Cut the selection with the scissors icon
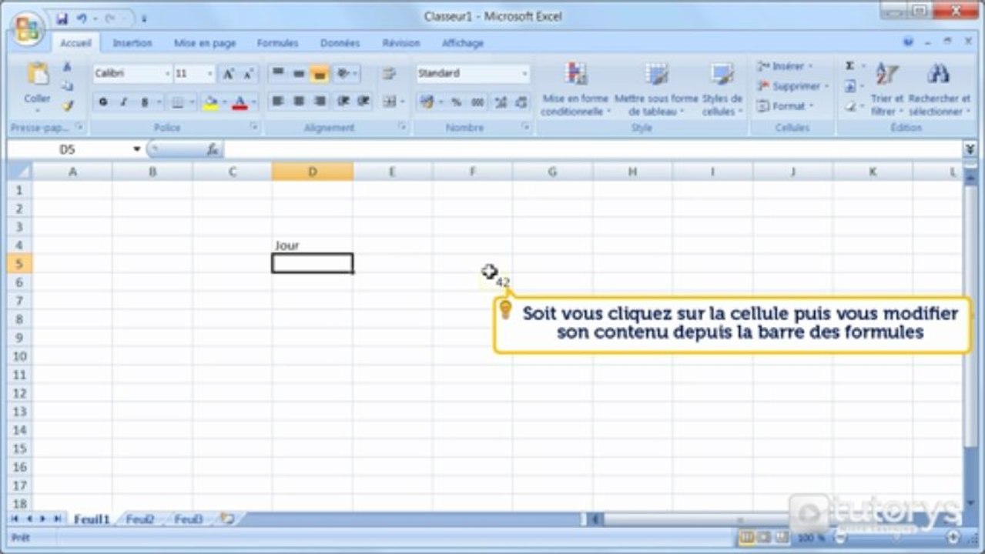Viewport: 985px width, 554px height. pyautogui.click(x=68, y=67)
